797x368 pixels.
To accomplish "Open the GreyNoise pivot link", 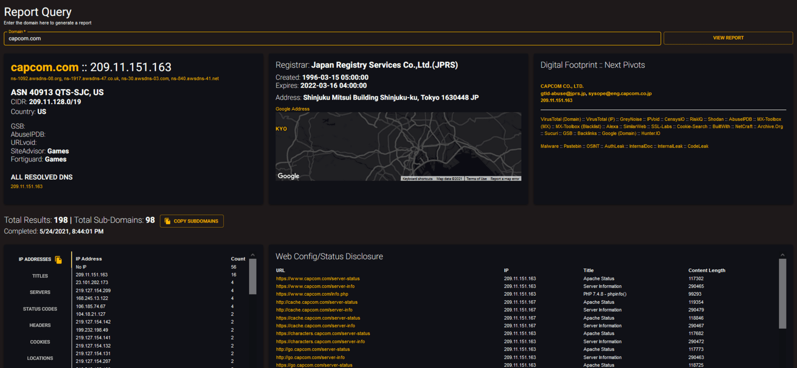I will click(x=631, y=119).
